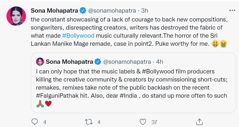Click the blue #Bollywood hashtag link
This screenshot has height=127, width=239.
(78, 36)
